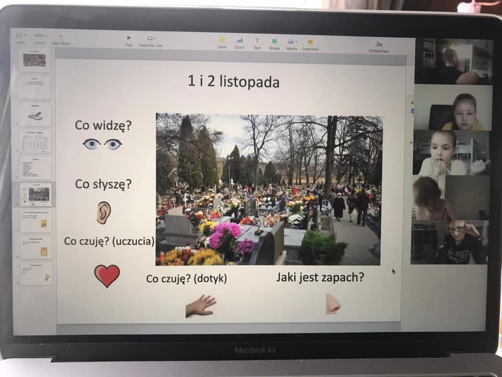Viewport: 502px width, 377px height.
Task: Select the slide 3 thumbnail with the drawing
Action: 35,114
